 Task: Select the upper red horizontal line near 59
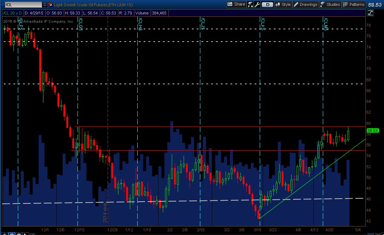(220, 127)
